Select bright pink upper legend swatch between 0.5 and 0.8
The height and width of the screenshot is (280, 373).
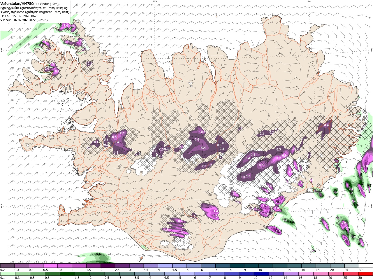coord(50,266)
